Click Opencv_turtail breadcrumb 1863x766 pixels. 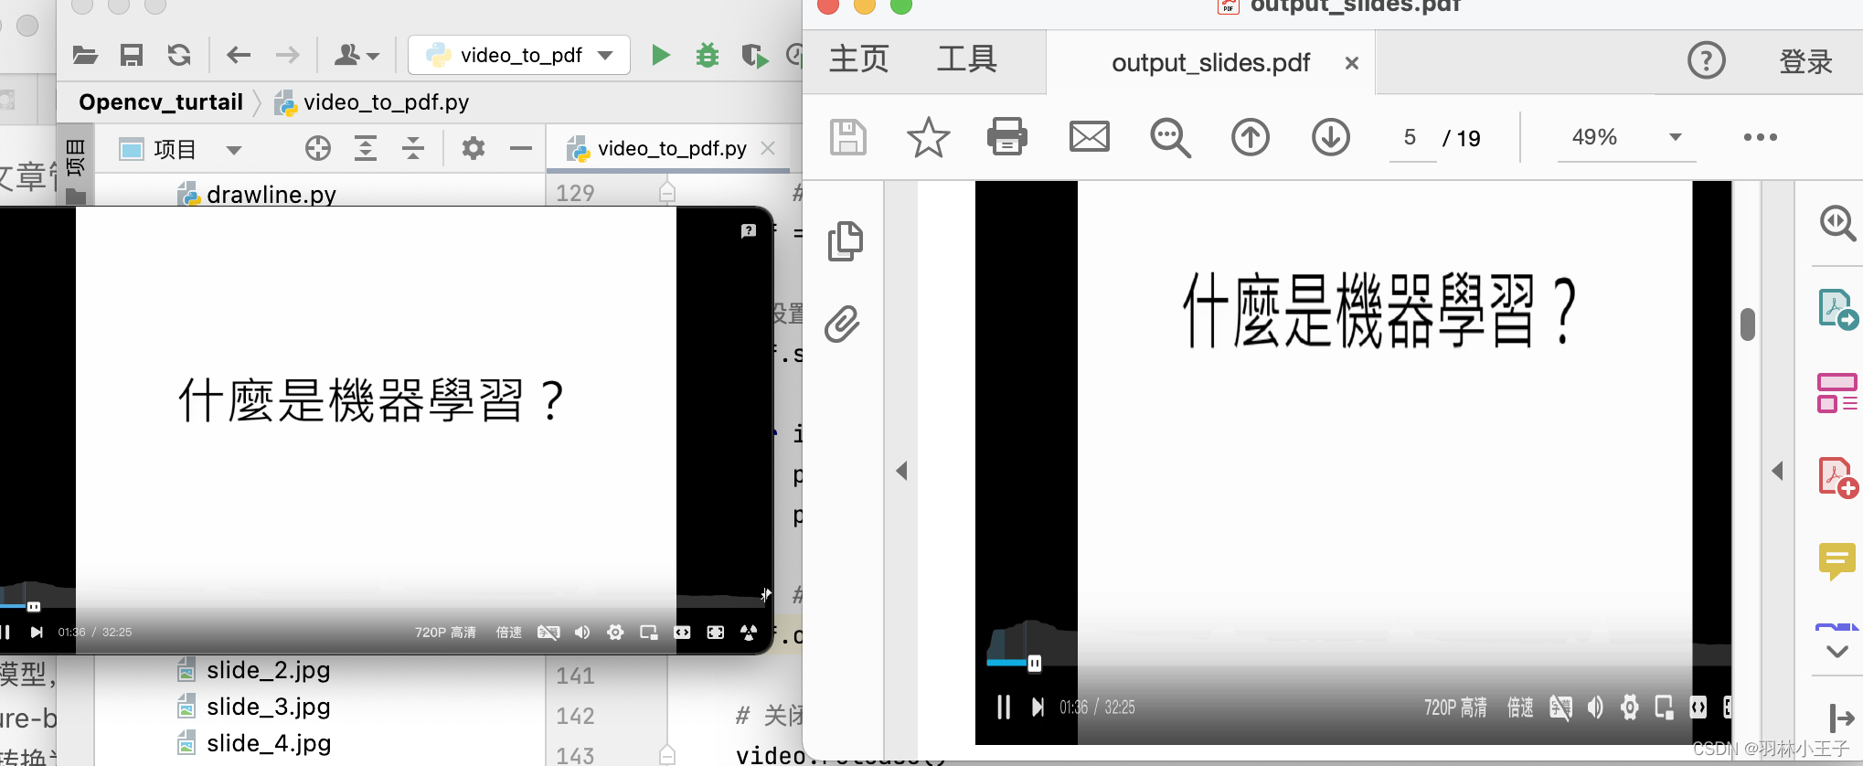tap(161, 101)
